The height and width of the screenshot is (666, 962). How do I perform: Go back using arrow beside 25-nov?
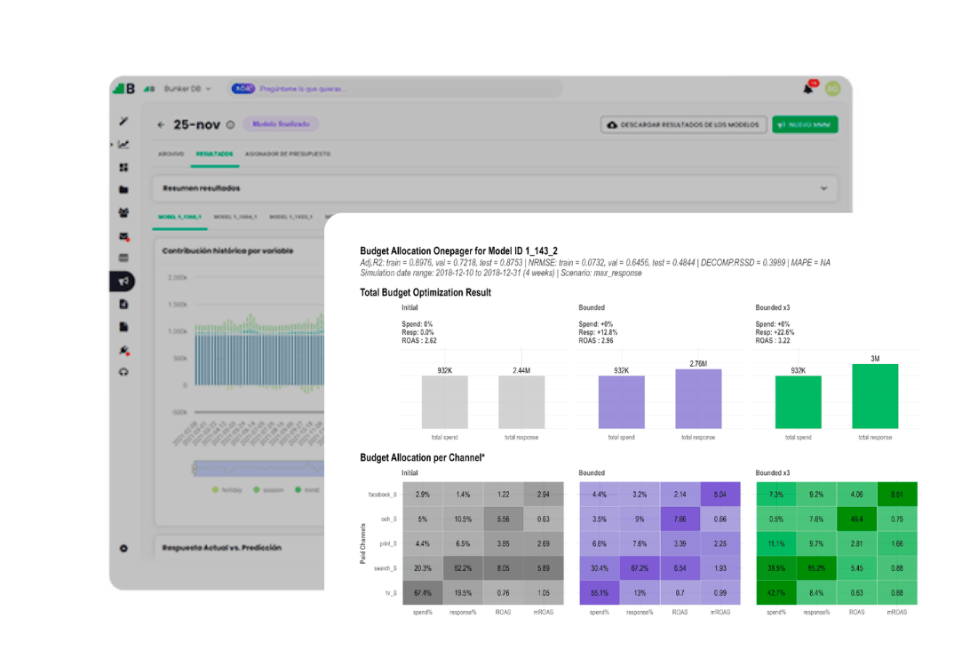(x=161, y=124)
